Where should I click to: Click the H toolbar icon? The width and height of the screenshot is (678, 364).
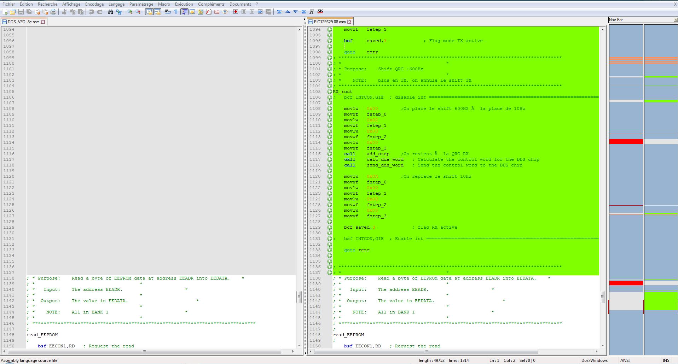tap(312, 12)
